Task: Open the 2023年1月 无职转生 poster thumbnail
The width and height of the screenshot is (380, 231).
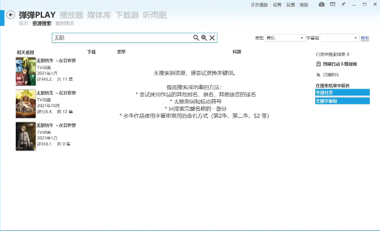Action: click(26, 136)
